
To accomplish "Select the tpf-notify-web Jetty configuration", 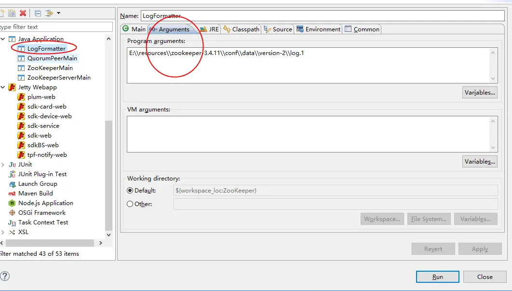I will [x=47, y=154].
